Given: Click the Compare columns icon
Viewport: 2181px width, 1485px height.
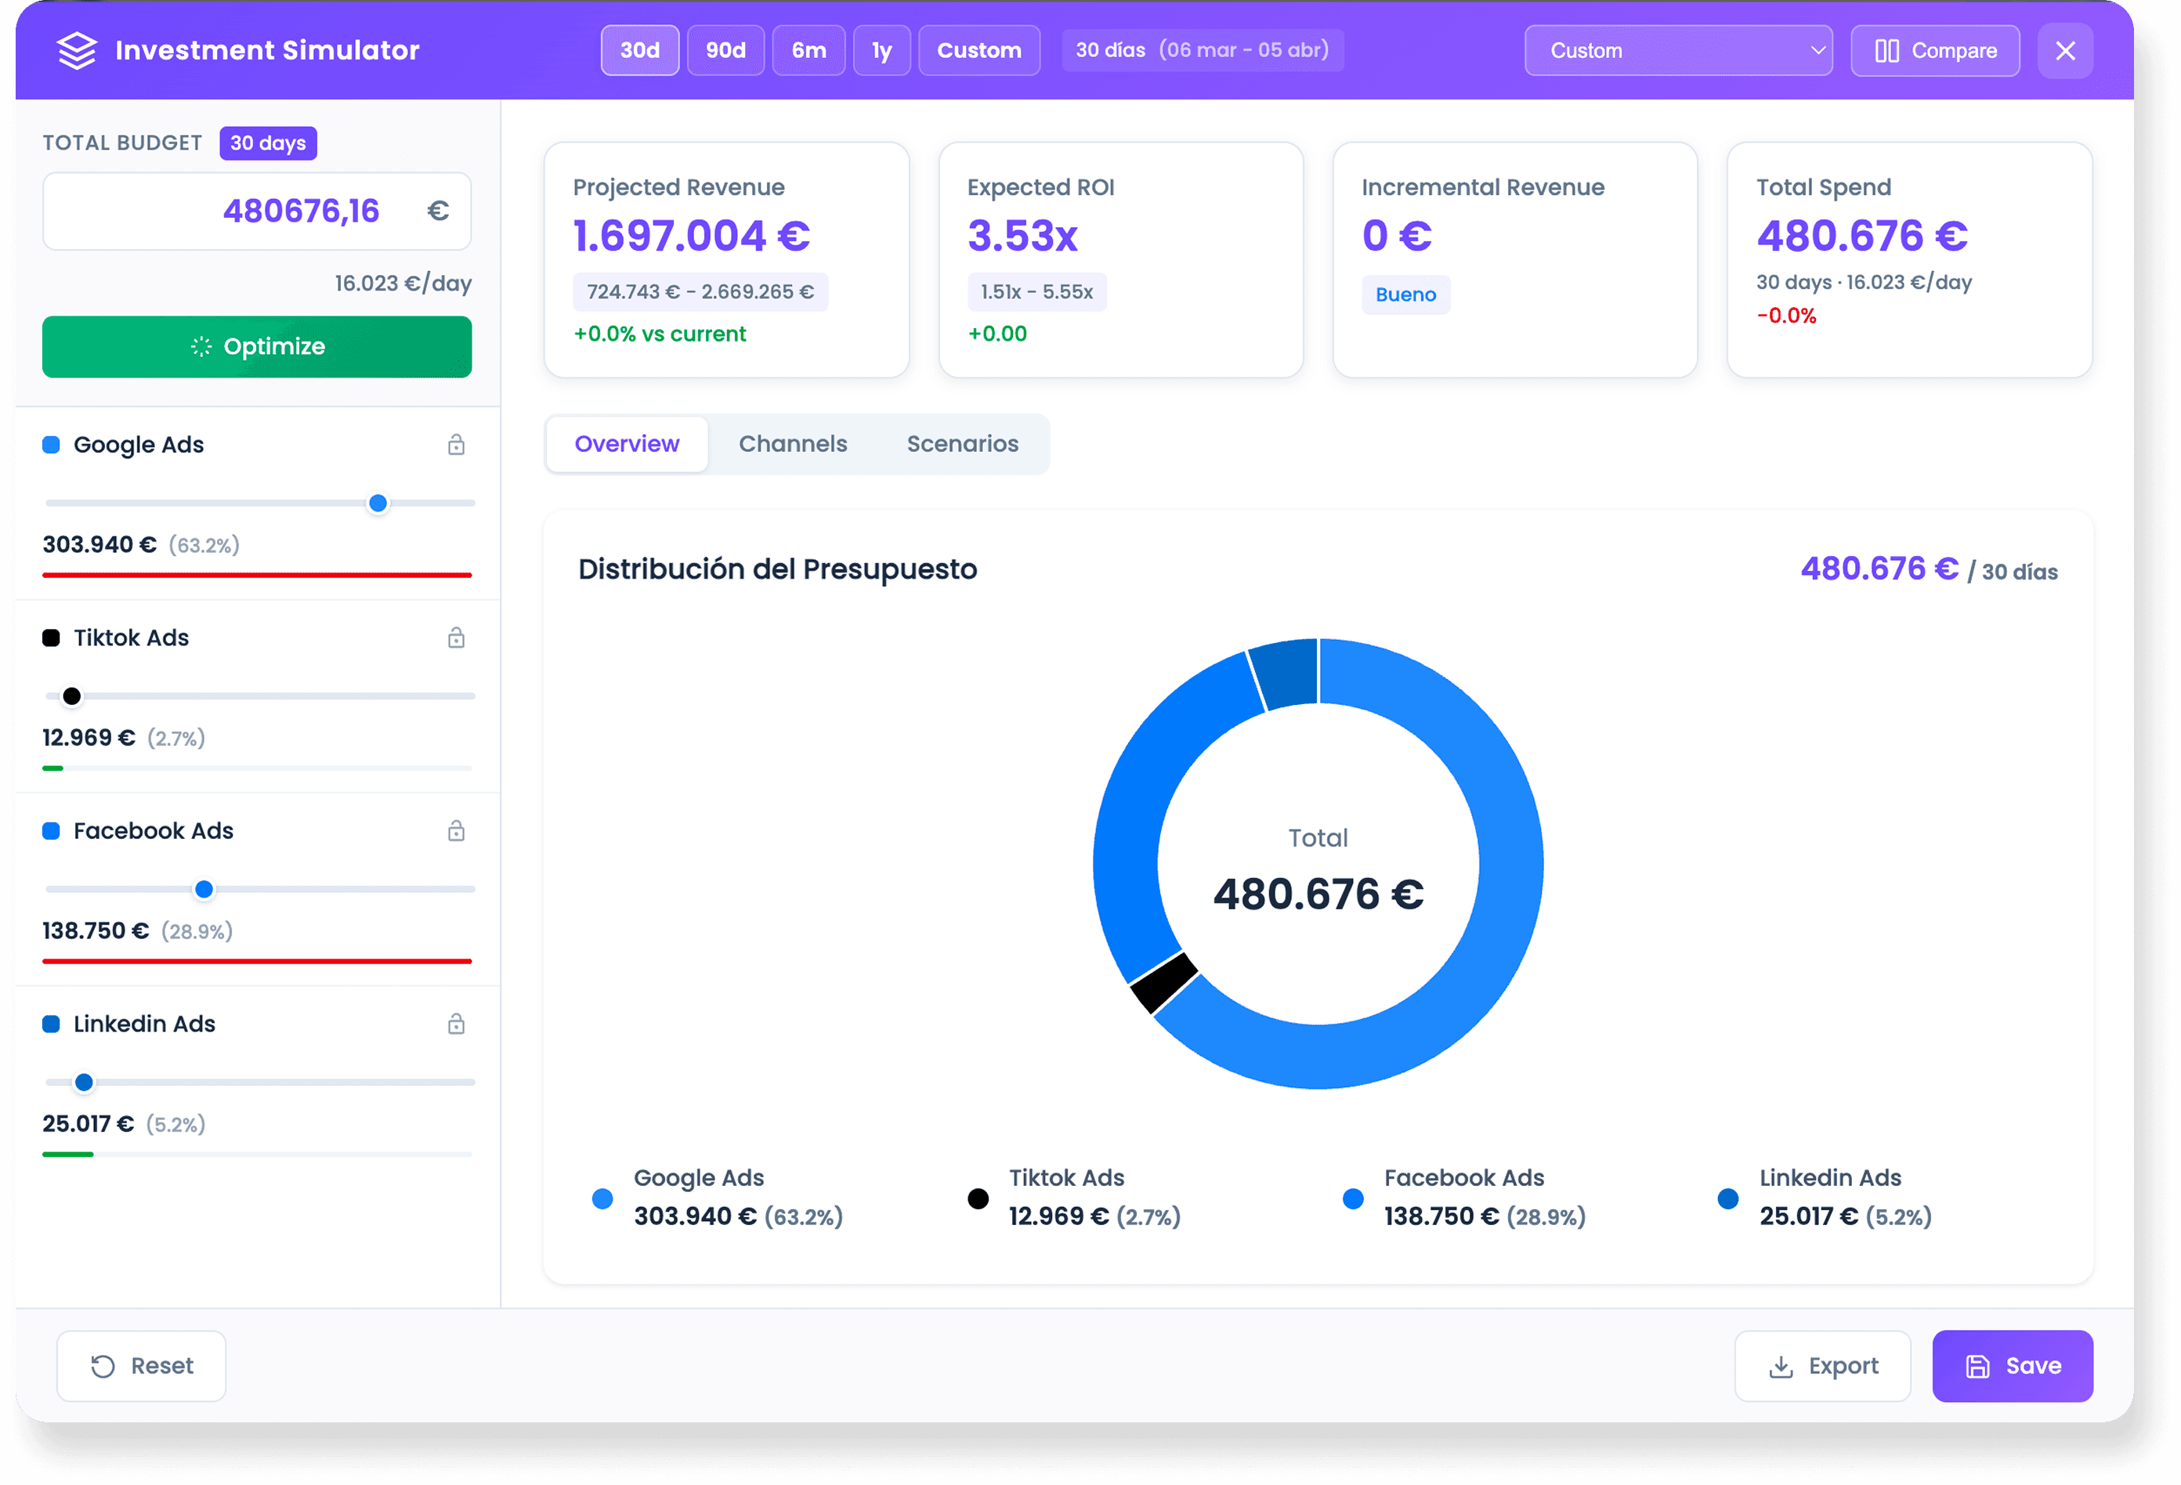Looking at the screenshot, I should tap(1886, 51).
